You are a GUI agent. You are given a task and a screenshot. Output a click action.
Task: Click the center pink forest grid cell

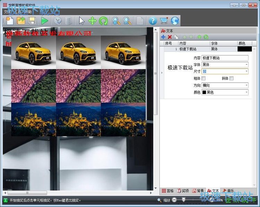tap(78, 86)
